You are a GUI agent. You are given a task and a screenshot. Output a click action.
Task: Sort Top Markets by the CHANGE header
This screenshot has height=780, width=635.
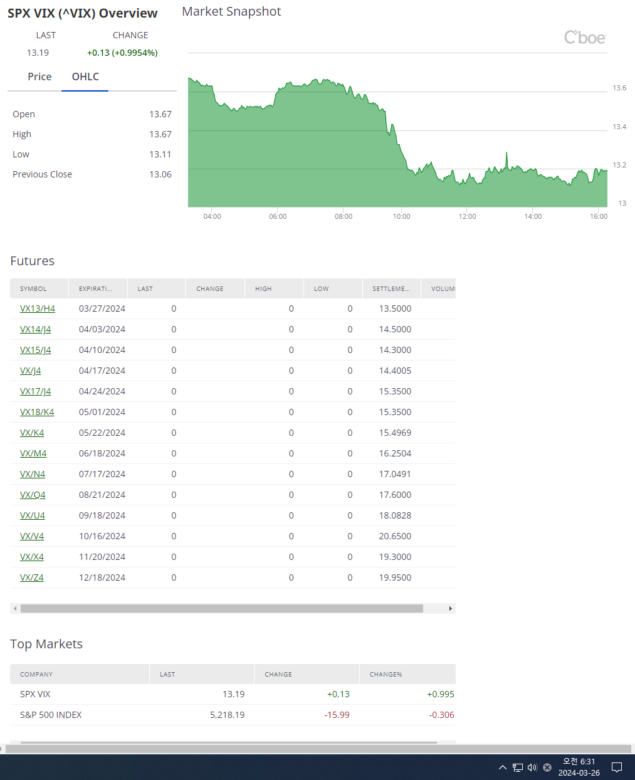pyautogui.click(x=307, y=674)
